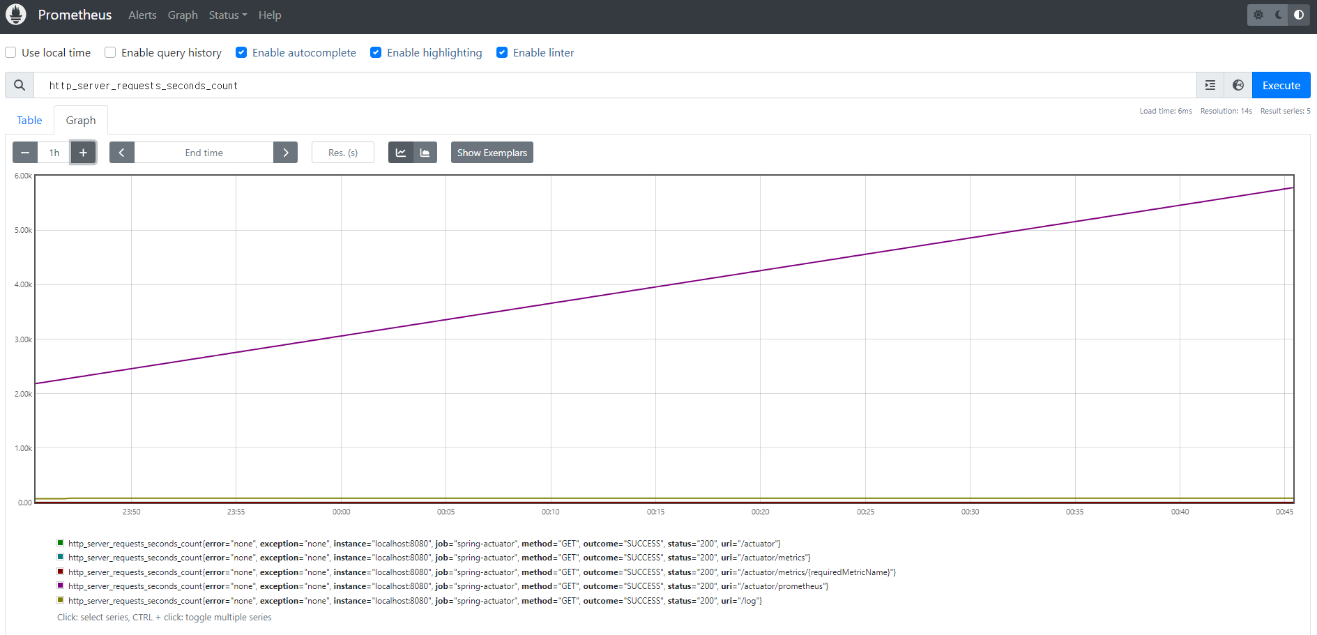Select the /actuator/prometheus series color swatch
The image size is (1317, 635).
(x=61, y=585)
